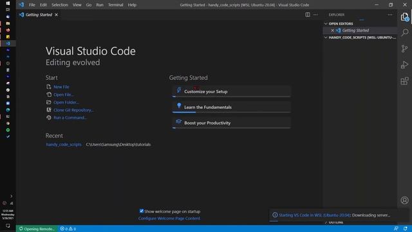The image size is (412, 232).
Task: Click the Clone Git Repository... link
Action: click(x=73, y=110)
